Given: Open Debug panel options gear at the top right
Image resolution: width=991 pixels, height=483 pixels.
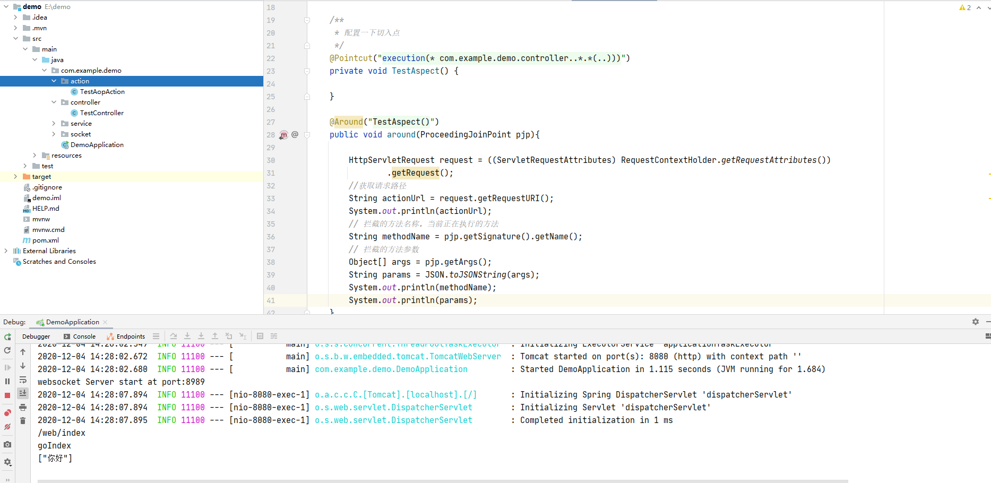Looking at the screenshot, I should (976, 322).
